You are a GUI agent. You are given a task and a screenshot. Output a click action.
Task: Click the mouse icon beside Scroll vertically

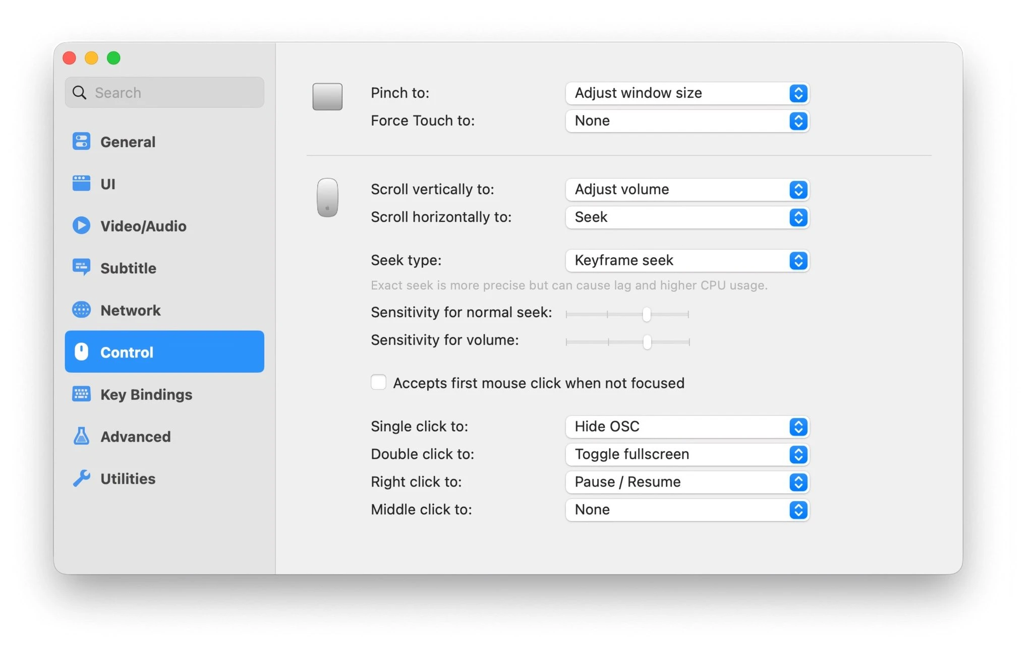pyautogui.click(x=327, y=198)
